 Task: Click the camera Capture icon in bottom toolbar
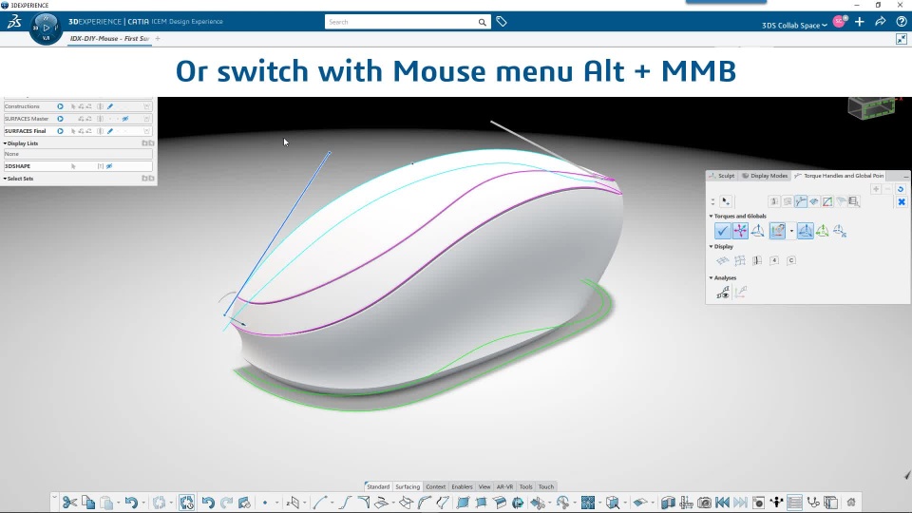click(704, 502)
